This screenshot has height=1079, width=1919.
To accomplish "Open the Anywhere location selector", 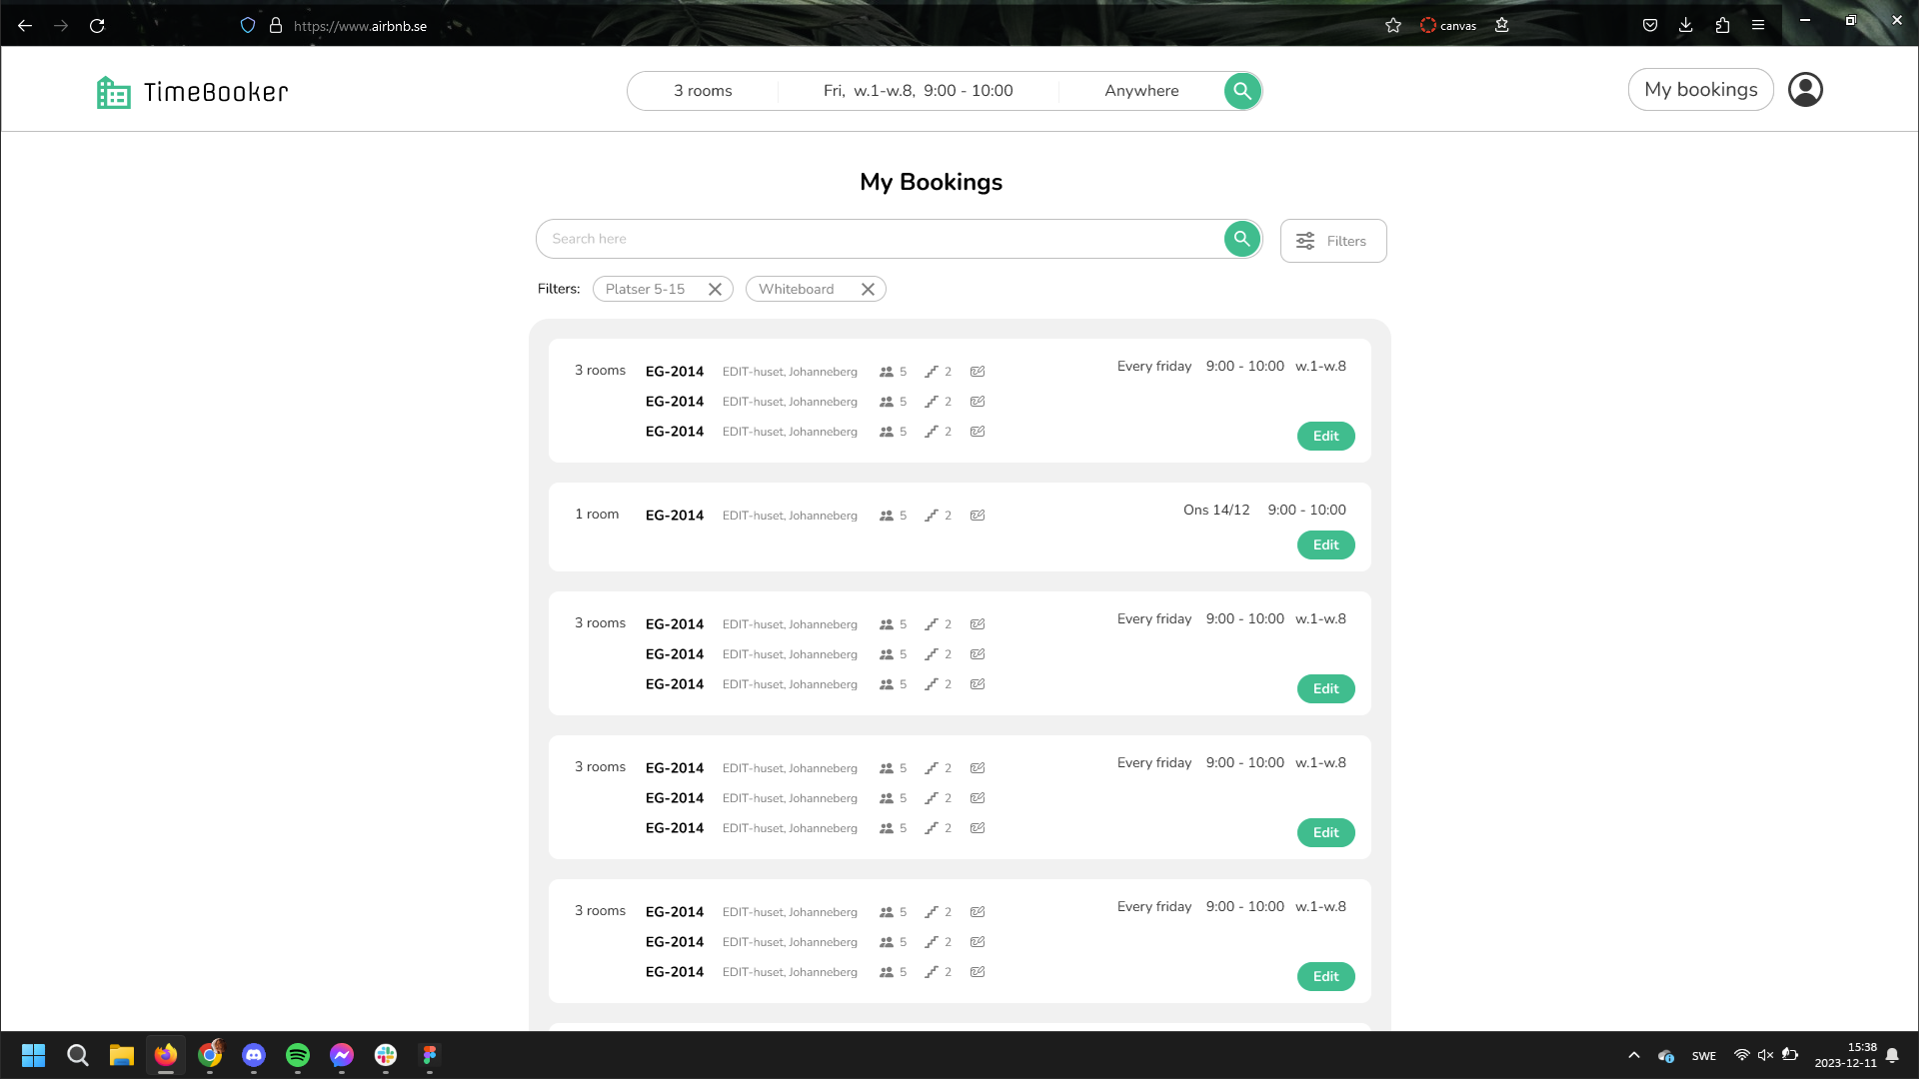I will tap(1141, 91).
